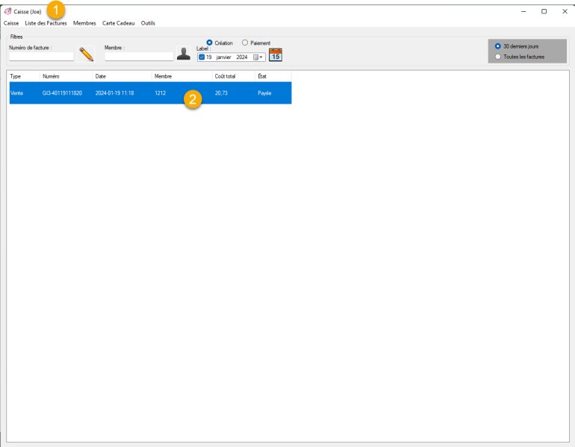Close the Caisse window

coord(565,11)
